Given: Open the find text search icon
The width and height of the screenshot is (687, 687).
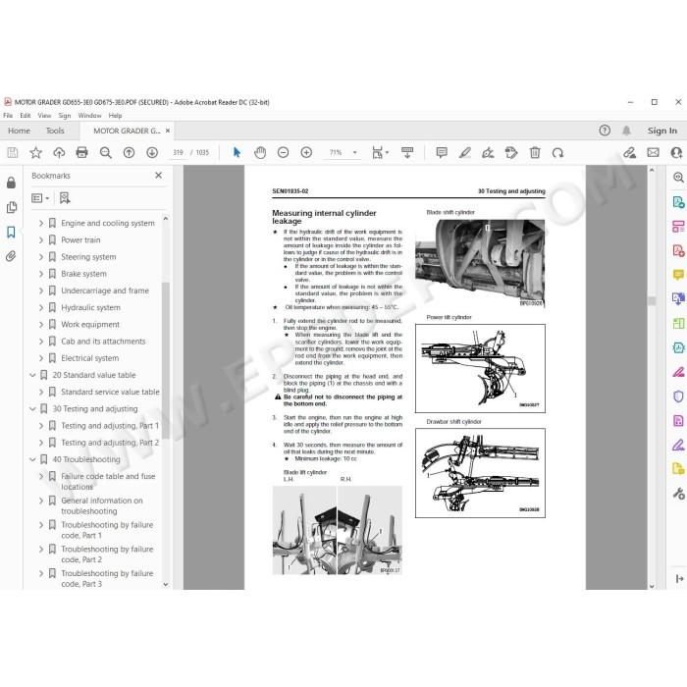Looking at the screenshot, I should pyautogui.click(x=105, y=152).
